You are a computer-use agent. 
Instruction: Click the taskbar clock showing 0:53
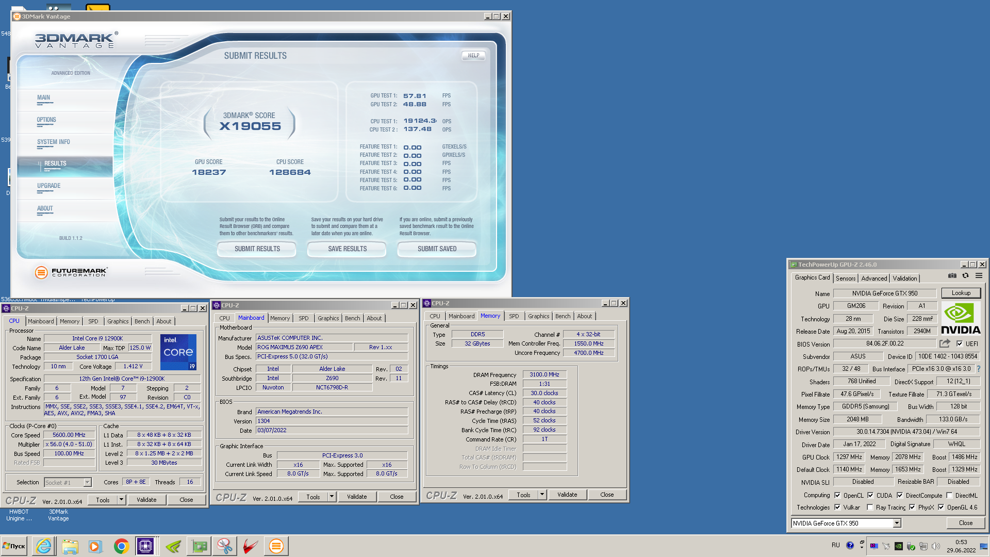961,546
